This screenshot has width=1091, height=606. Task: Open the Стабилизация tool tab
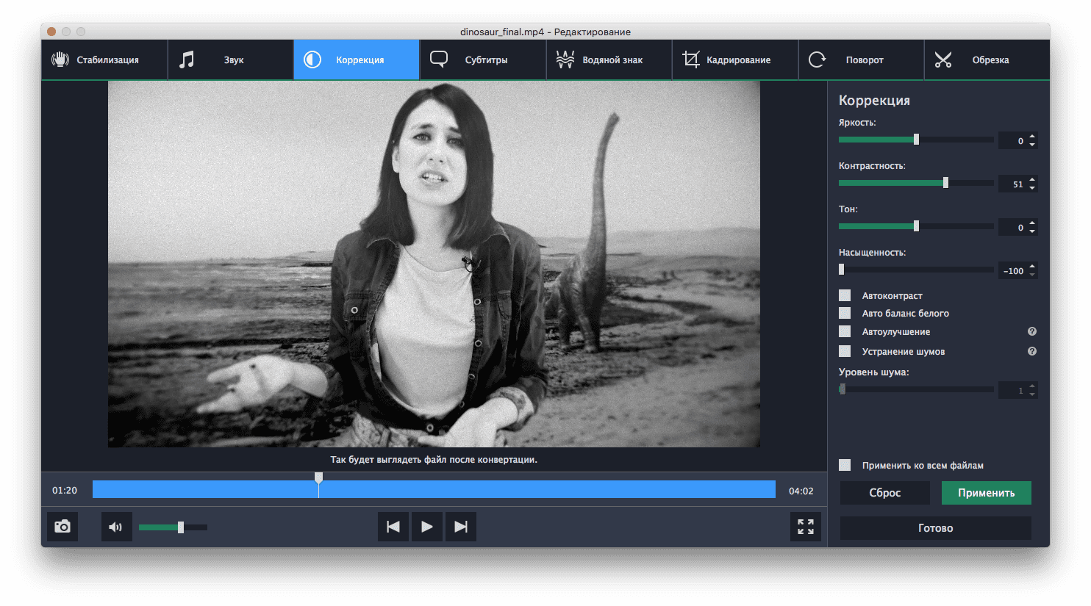tap(104, 59)
